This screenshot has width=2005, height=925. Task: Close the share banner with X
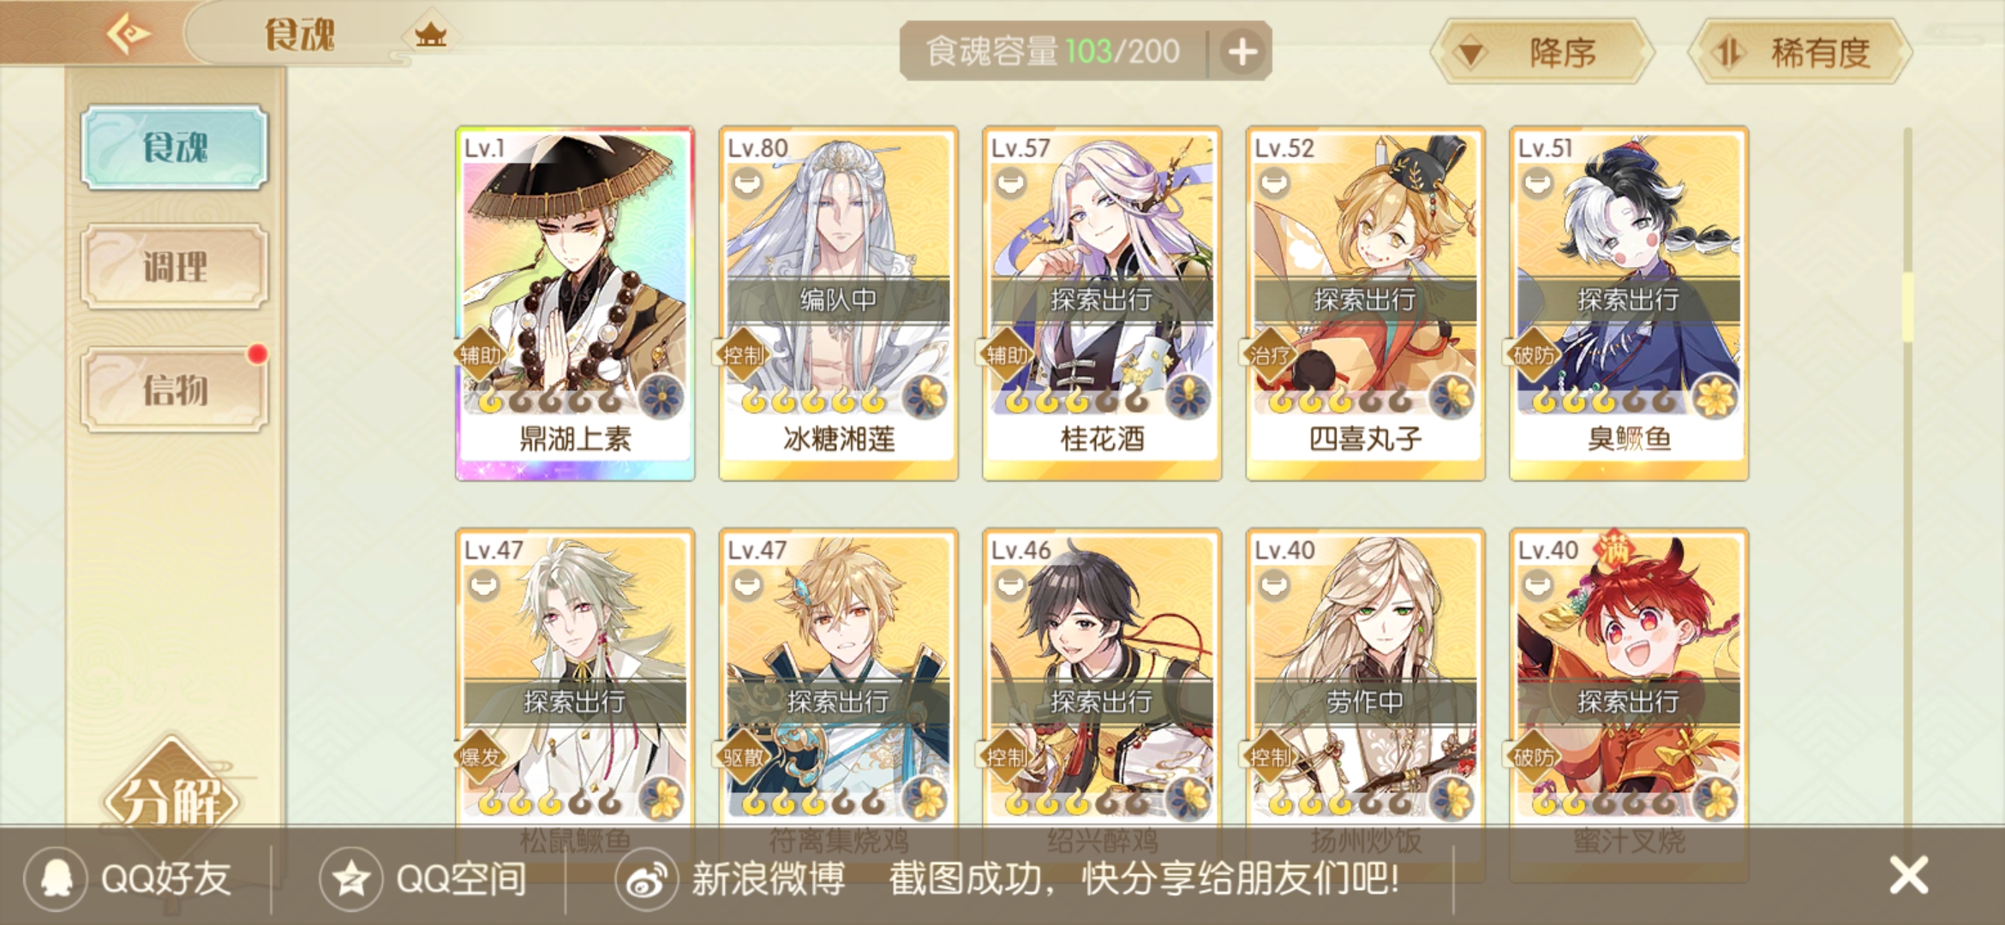tap(1909, 876)
